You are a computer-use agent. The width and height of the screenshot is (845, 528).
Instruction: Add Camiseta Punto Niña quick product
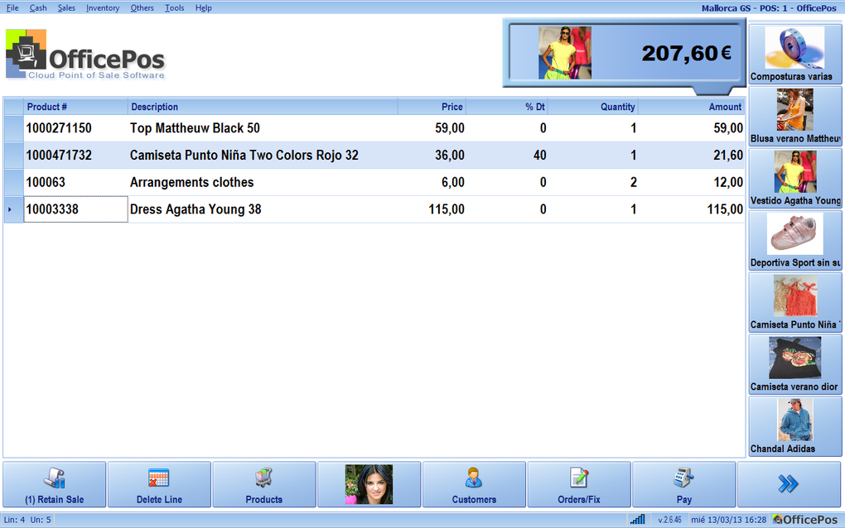tap(795, 302)
